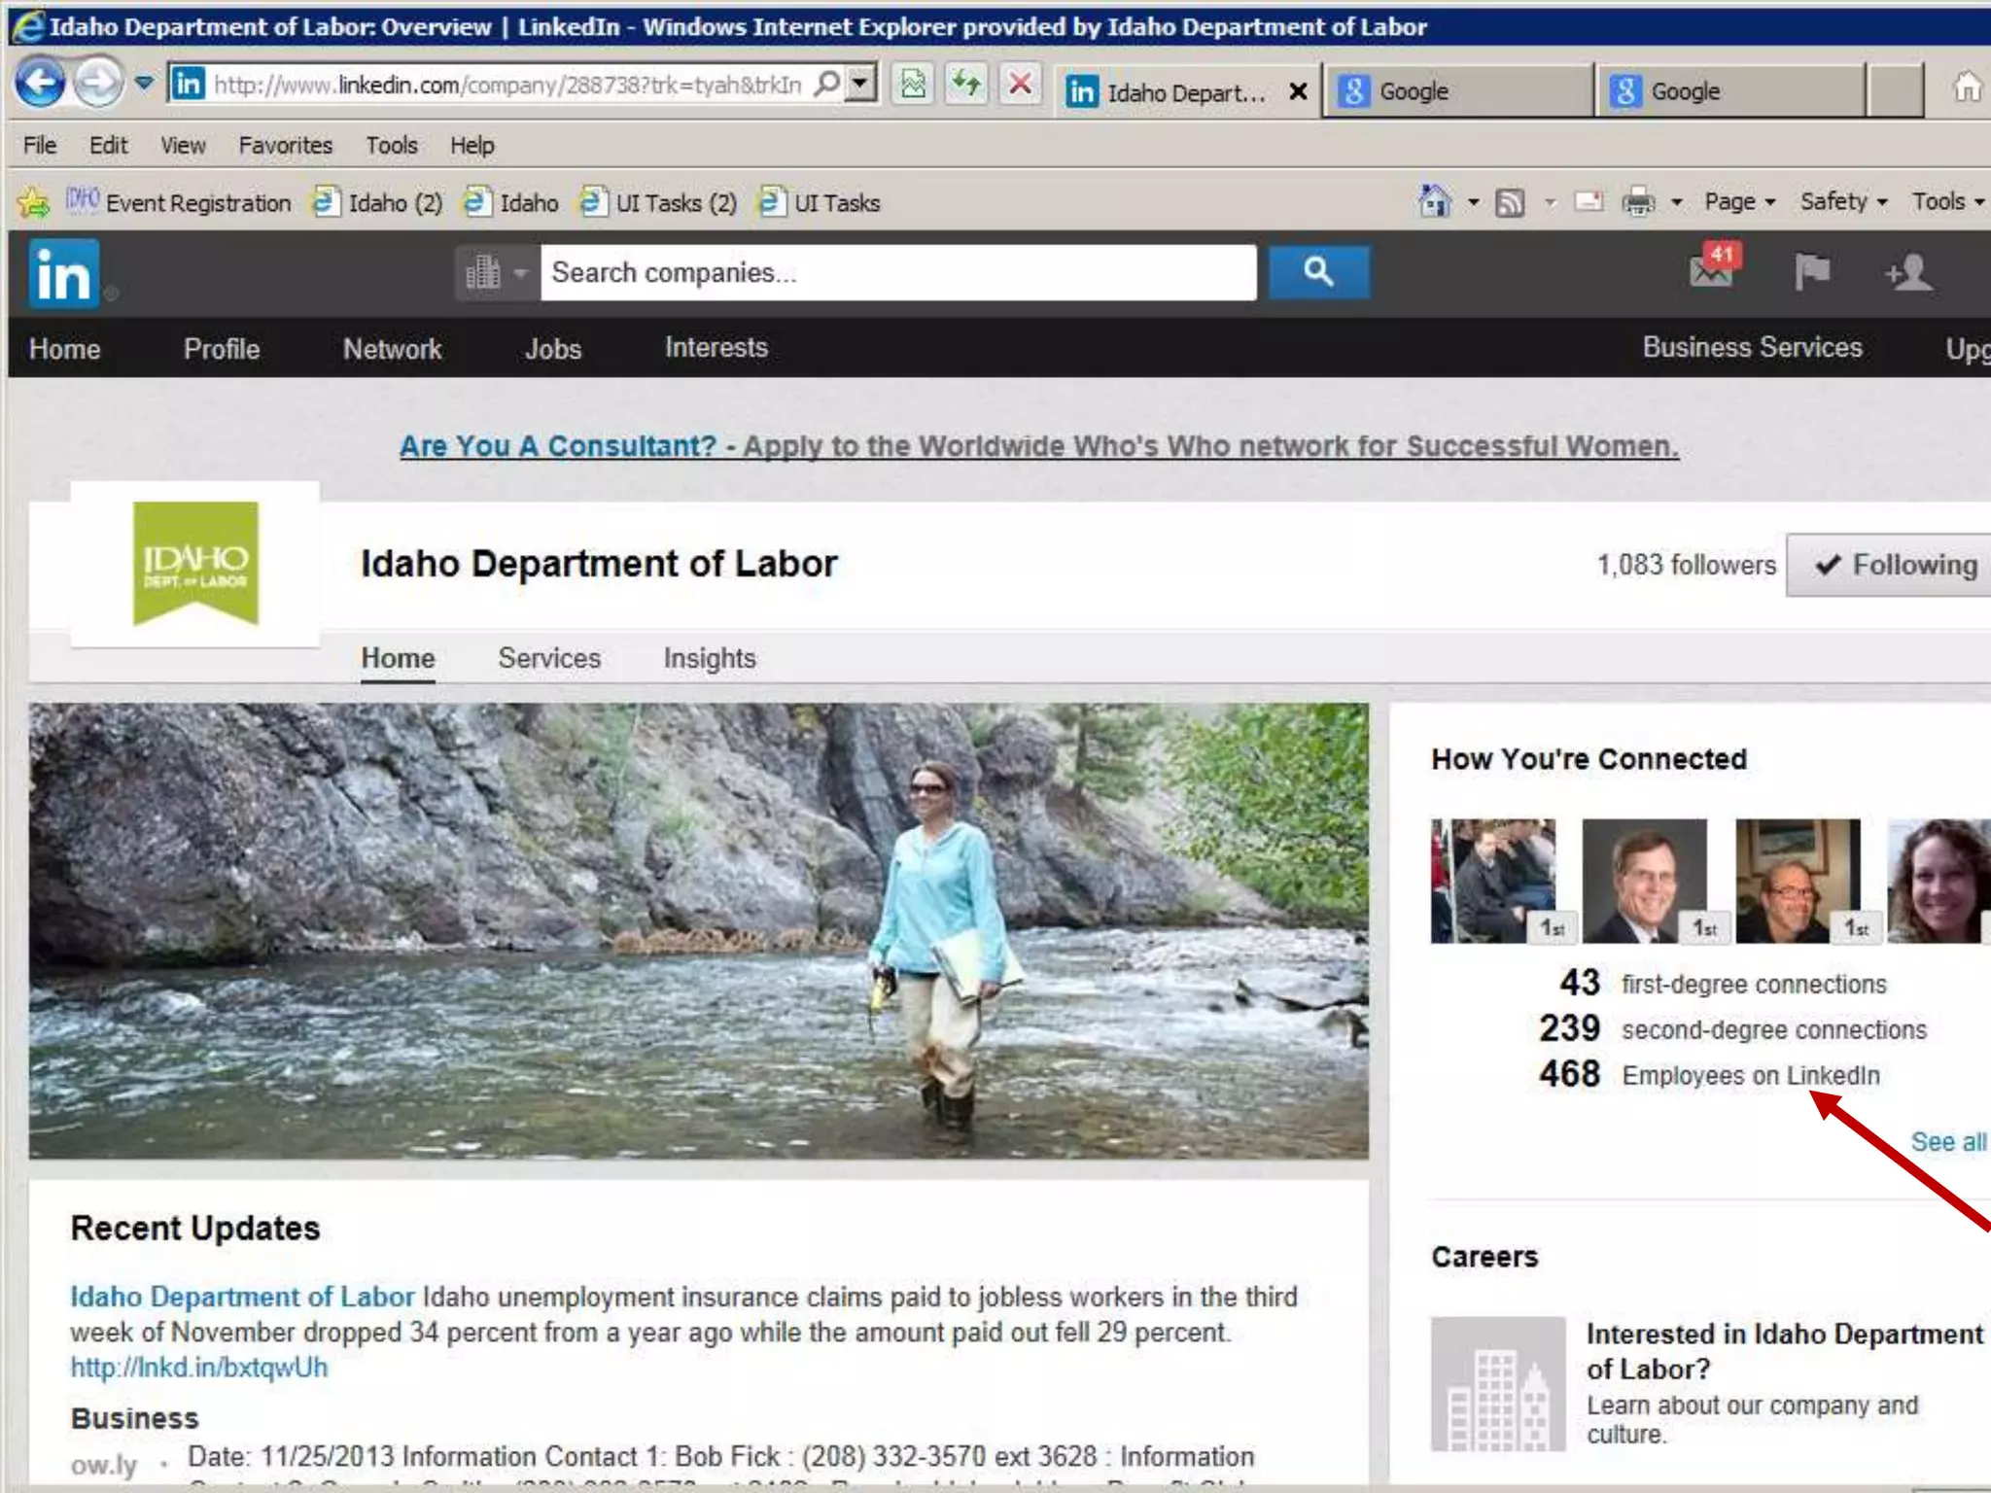
Task: Open the messages envelope with 41 badge
Action: click(1712, 270)
